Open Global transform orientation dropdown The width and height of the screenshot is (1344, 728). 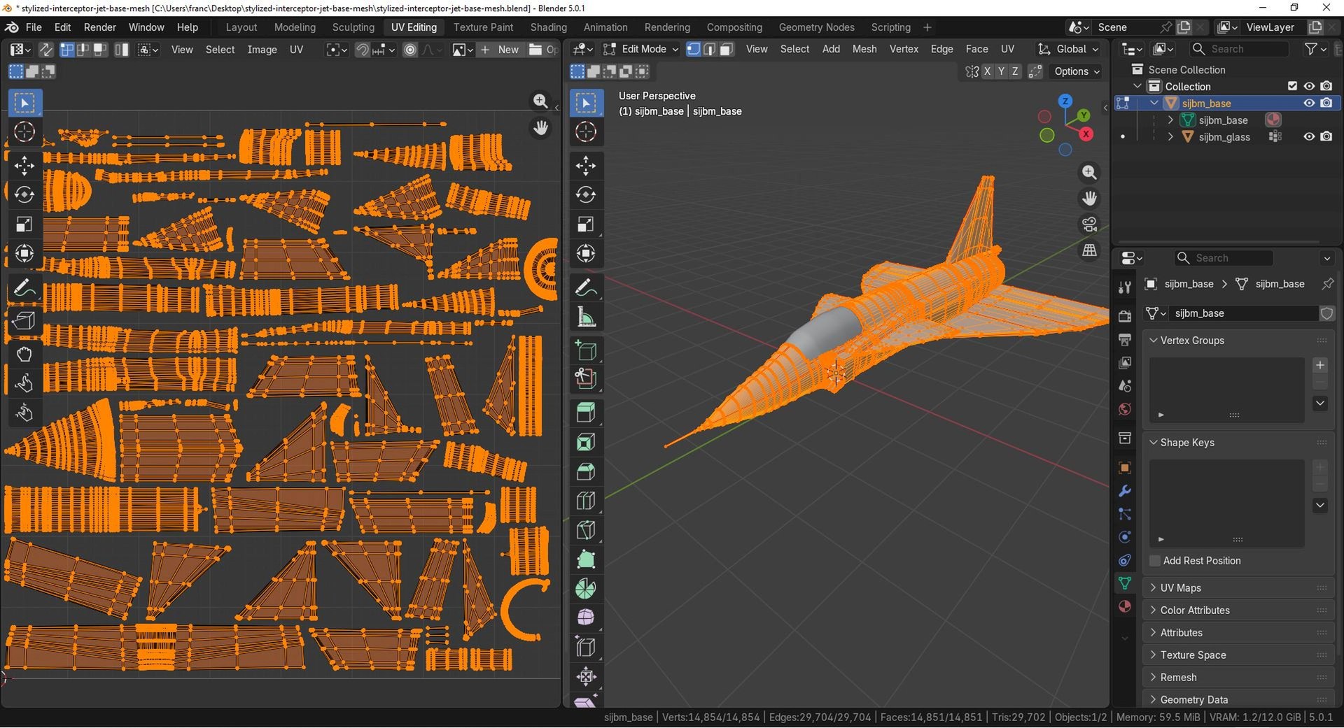click(1067, 49)
